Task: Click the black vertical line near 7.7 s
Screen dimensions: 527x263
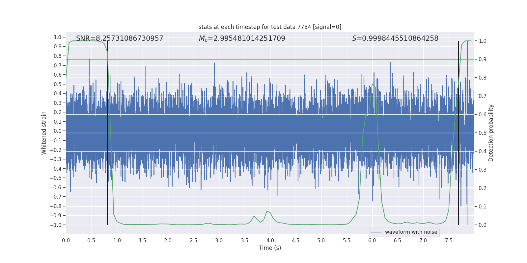Action: (x=458, y=133)
